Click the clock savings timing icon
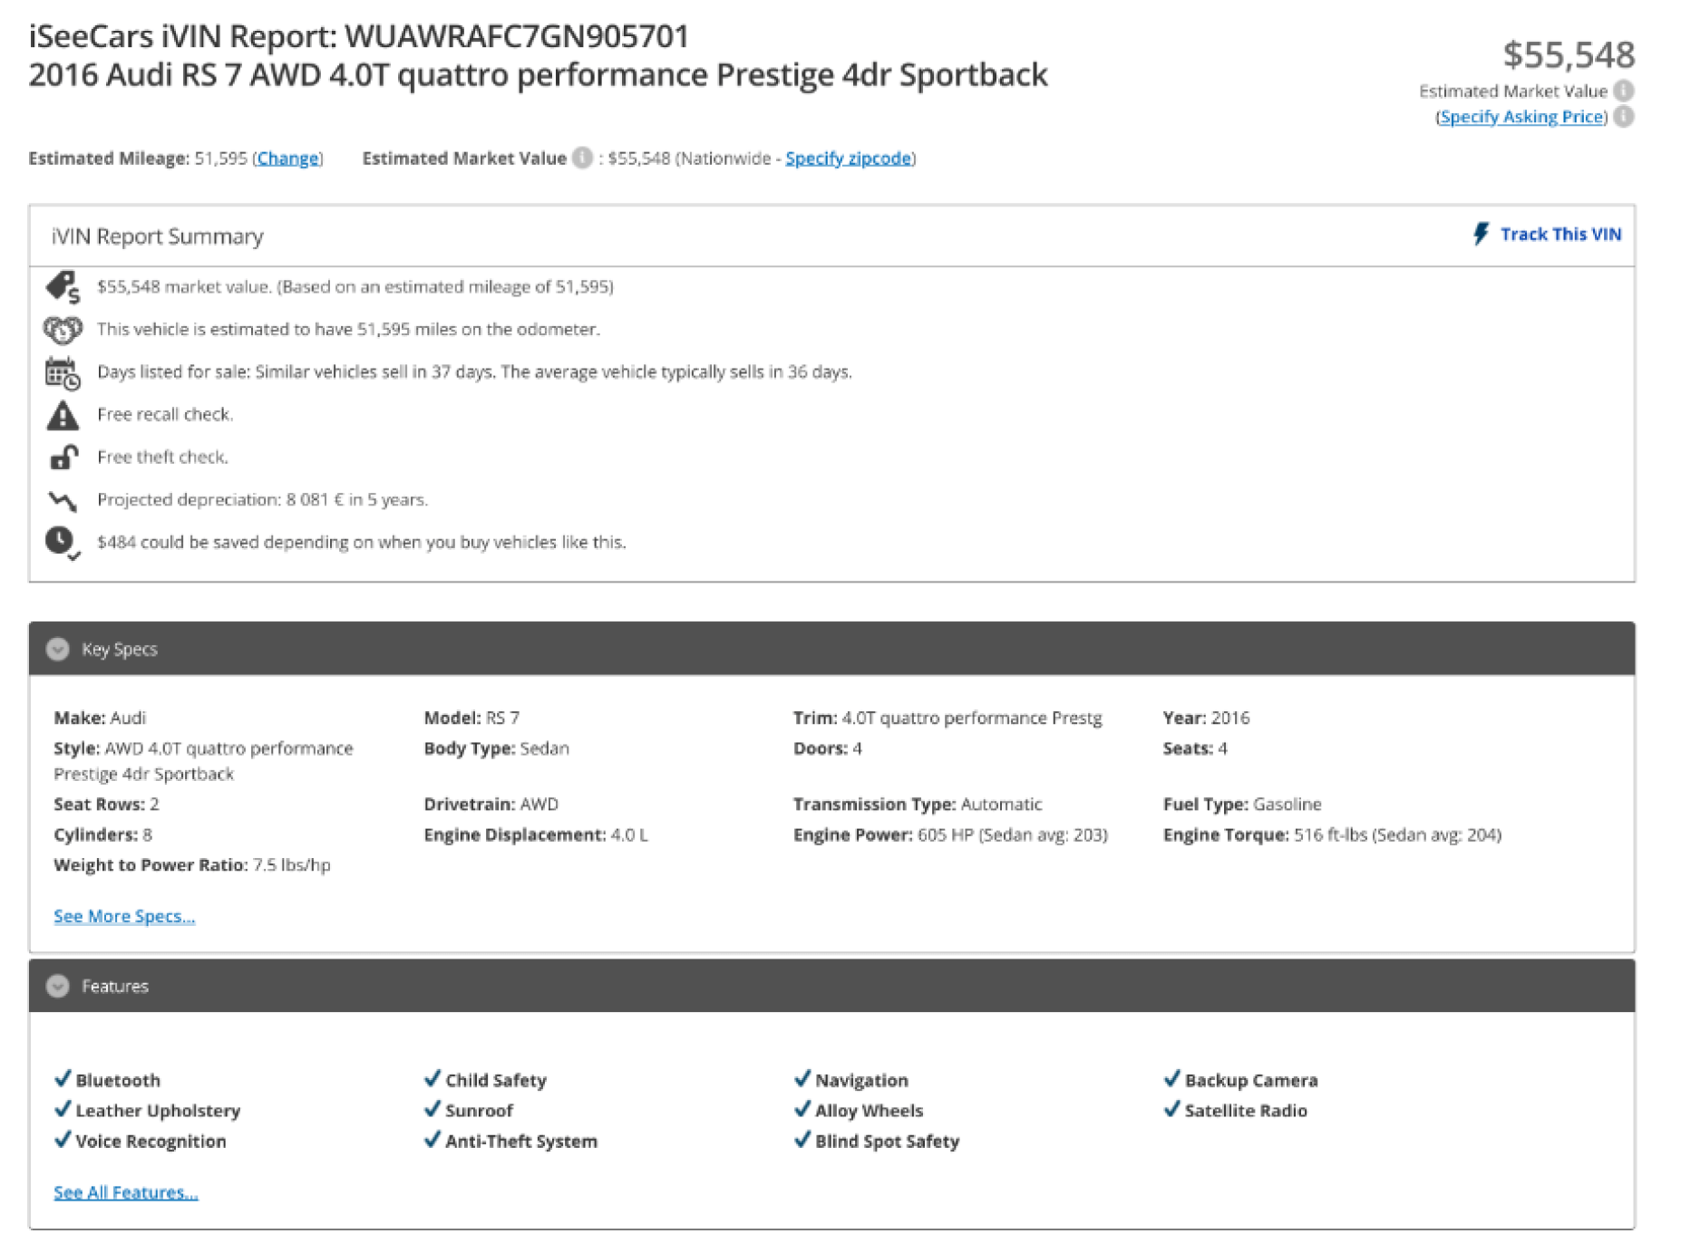The height and width of the screenshot is (1234, 1681). pos(63,543)
